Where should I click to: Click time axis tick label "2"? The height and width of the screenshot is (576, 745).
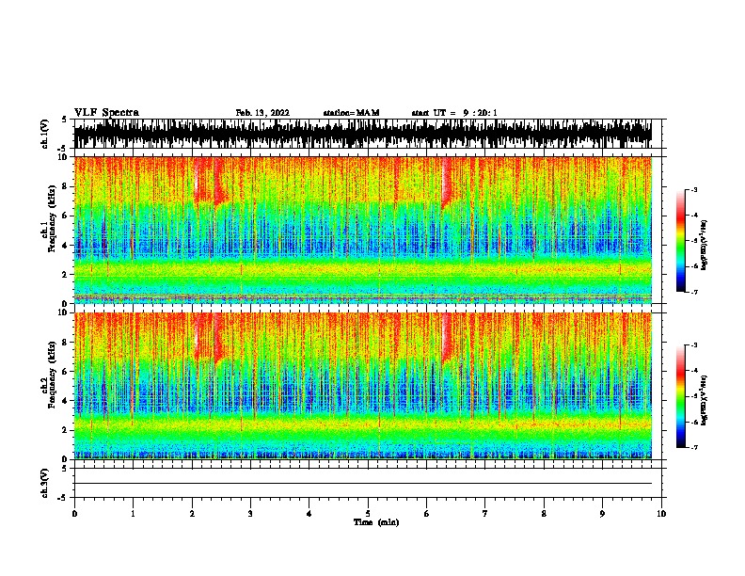coord(192,514)
